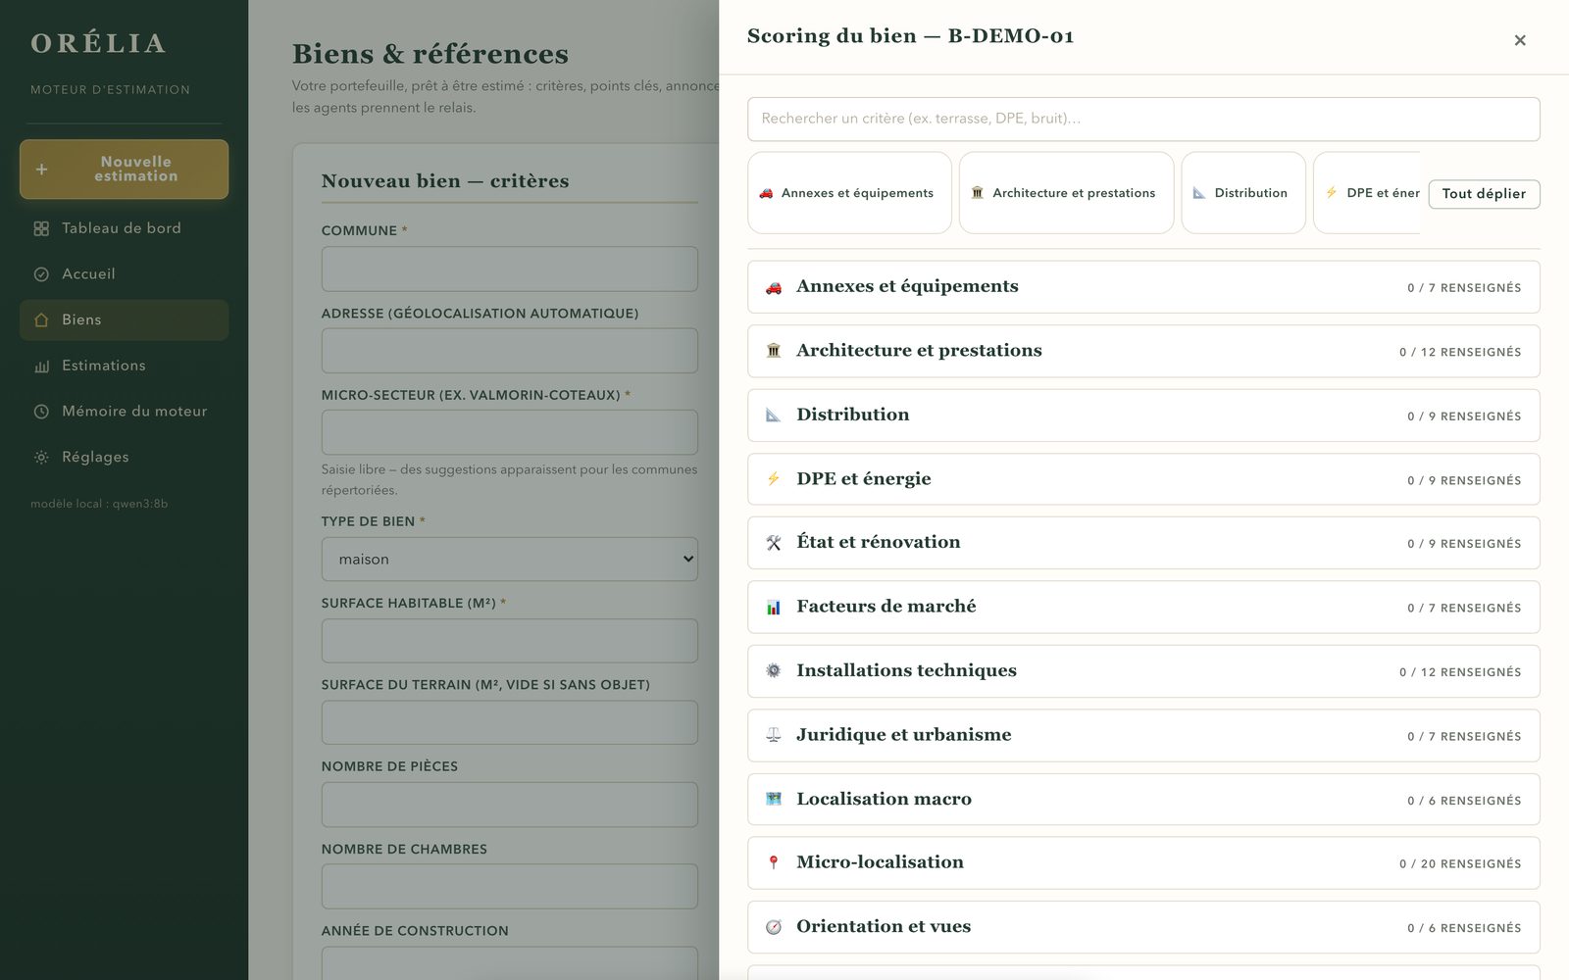Expand the Annexes et équipements section
Image resolution: width=1569 pixels, height=980 pixels.
tap(1143, 287)
